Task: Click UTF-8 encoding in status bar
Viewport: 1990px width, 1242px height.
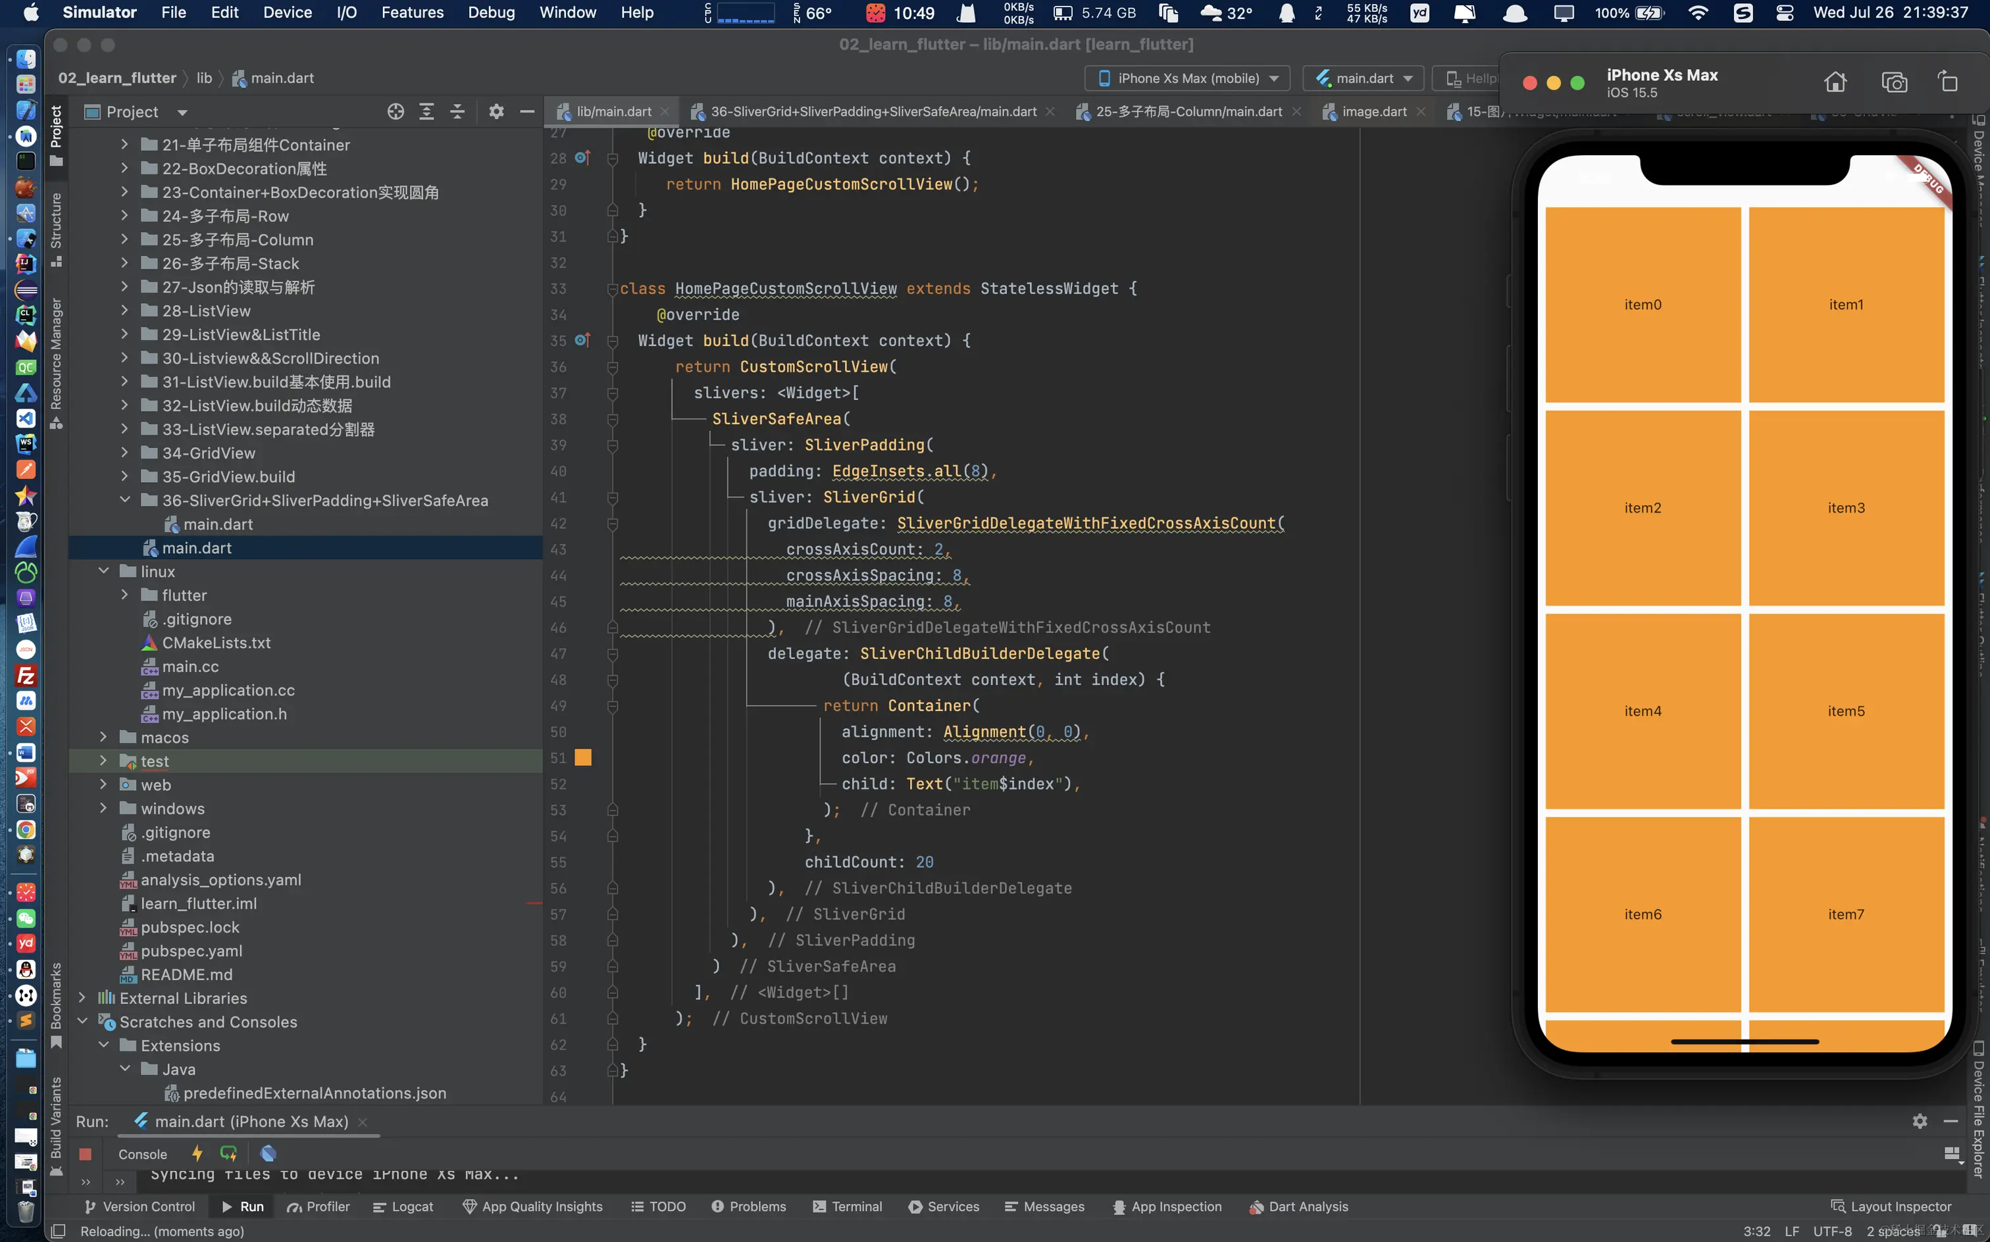Action: click(x=1833, y=1231)
